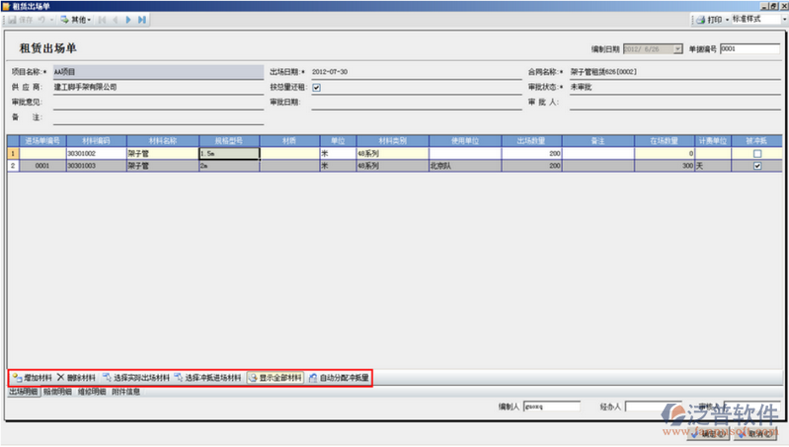The width and height of the screenshot is (789, 447).
Task: Select row 2 header number
Action: (13, 166)
